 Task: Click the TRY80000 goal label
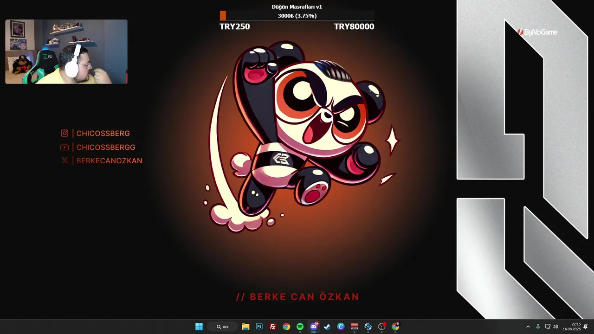tap(354, 26)
